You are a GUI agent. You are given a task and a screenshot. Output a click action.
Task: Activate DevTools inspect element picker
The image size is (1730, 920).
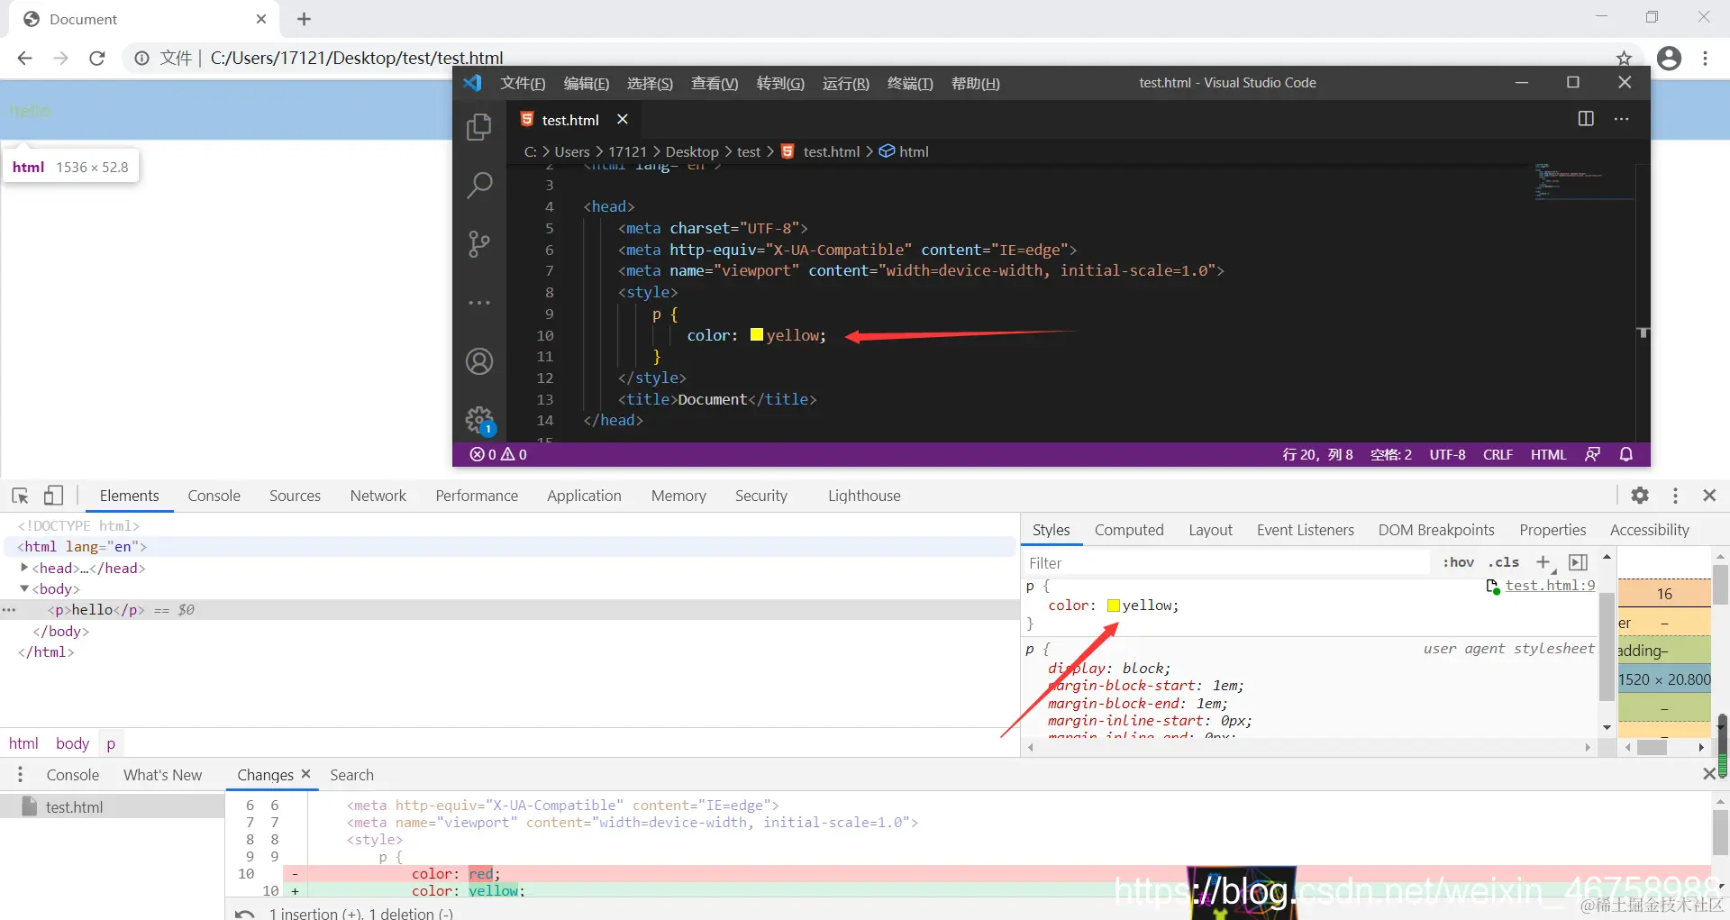pyautogui.click(x=20, y=496)
